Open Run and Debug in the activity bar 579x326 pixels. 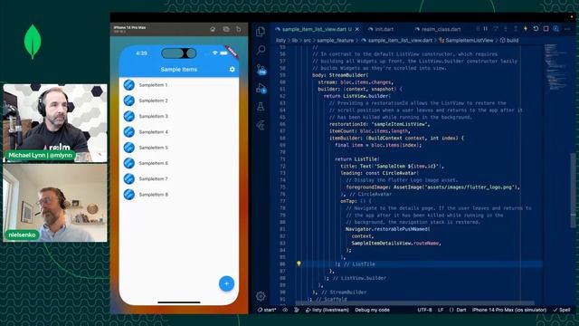coord(261,89)
